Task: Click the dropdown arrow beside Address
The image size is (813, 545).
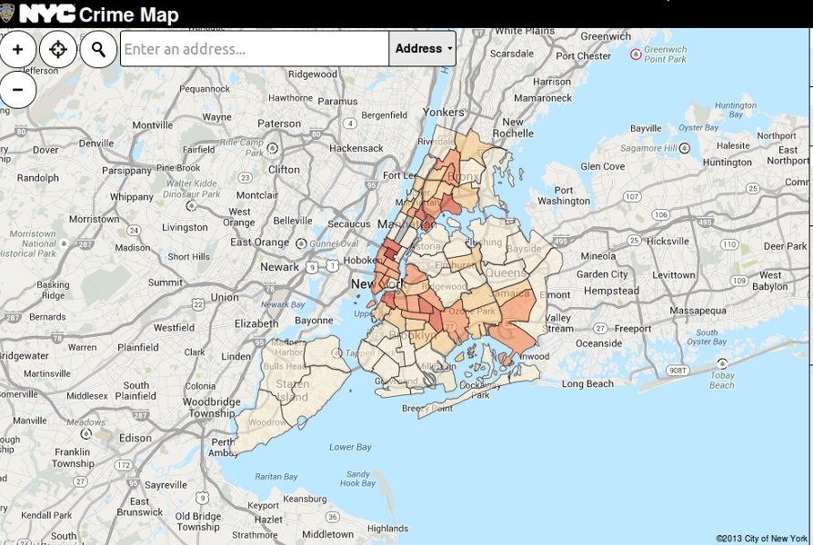Action: pyautogui.click(x=449, y=49)
